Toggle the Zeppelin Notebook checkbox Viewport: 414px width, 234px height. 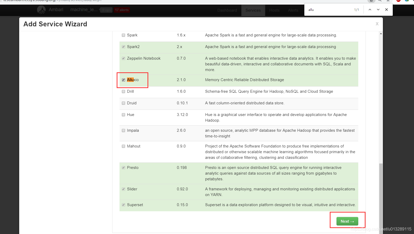click(x=123, y=58)
